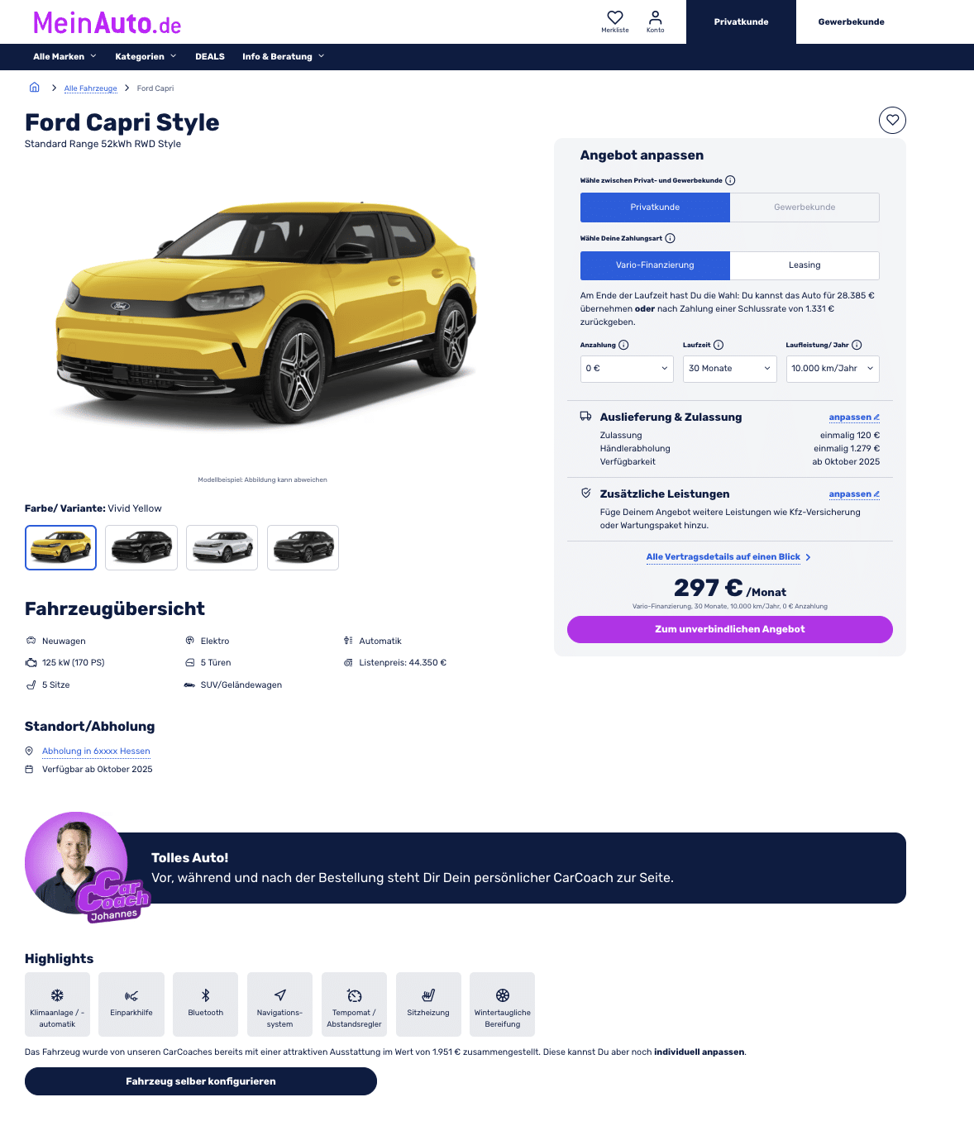Select Vario-Finanzierung payment type
This screenshot has width=974, height=1121.
(x=655, y=265)
